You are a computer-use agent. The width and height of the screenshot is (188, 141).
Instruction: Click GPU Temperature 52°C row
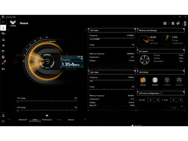(x=112, y=99)
